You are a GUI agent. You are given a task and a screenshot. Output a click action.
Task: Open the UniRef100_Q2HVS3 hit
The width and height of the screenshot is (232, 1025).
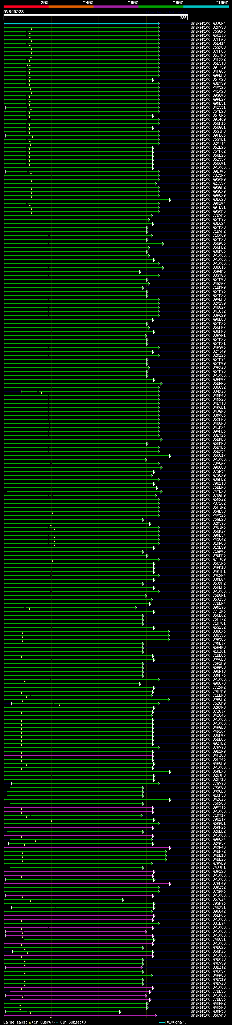(208, 28)
